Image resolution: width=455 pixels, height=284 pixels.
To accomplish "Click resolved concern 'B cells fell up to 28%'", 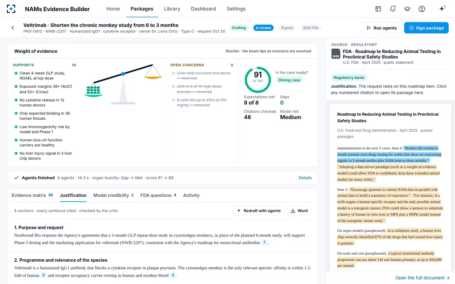I will pyautogui.click(x=202, y=103).
